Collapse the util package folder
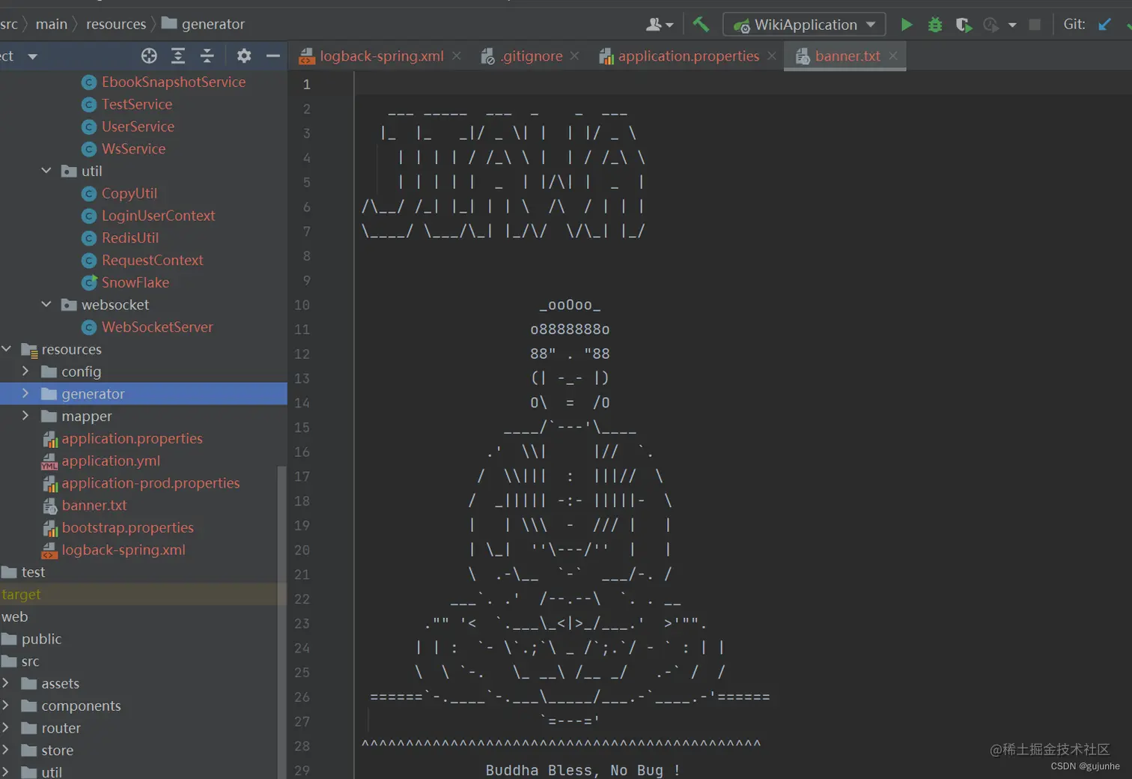 46,171
